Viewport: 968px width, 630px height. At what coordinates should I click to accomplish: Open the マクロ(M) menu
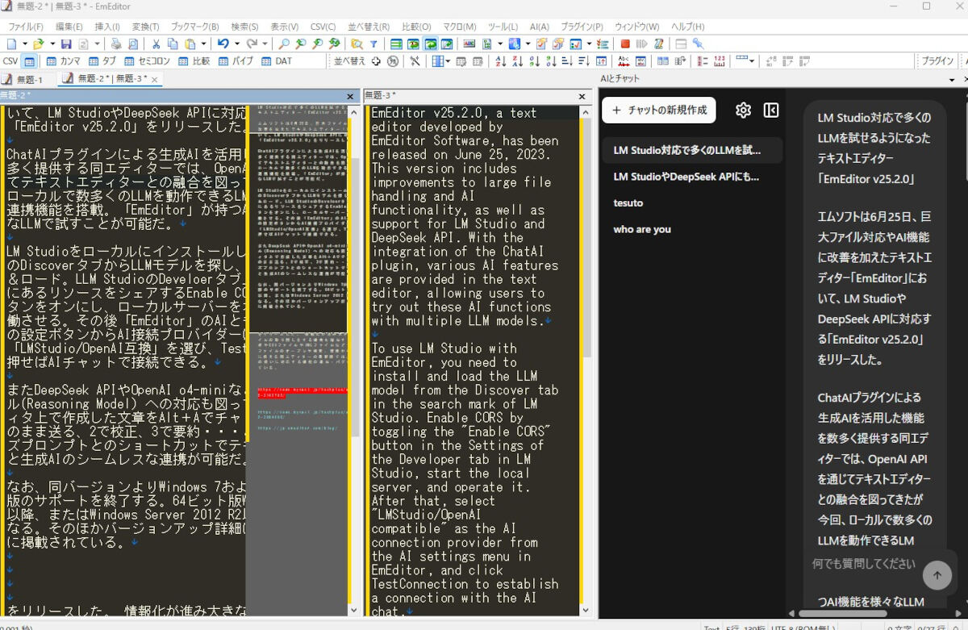tap(459, 27)
